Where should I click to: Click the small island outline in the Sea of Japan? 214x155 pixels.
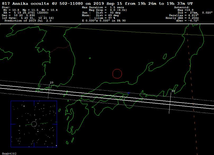pos(90,58)
